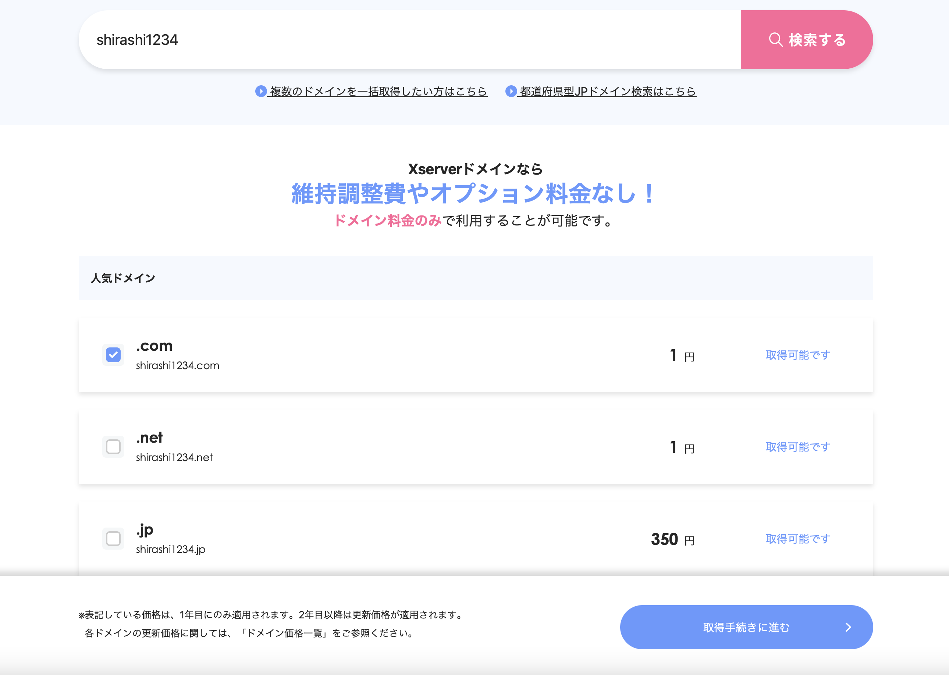Click the blue arrow icon before 都道府県型JP link
This screenshot has width=949, height=675.
click(511, 91)
